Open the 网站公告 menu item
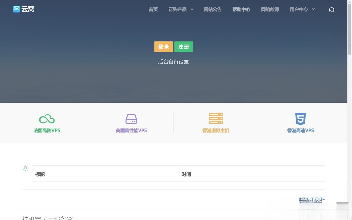 click(x=213, y=9)
